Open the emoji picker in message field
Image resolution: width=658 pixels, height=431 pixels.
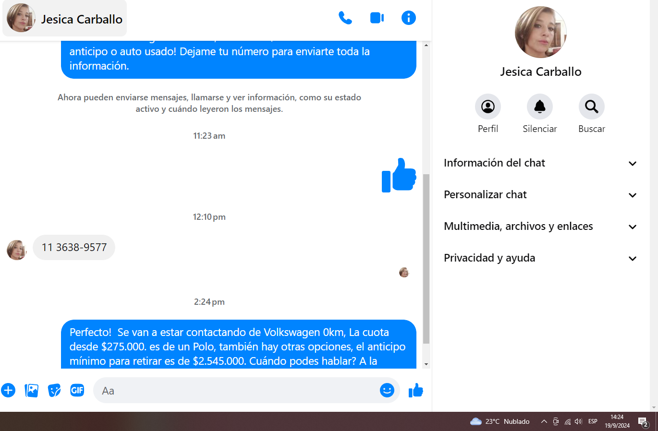pyautogui.click(x=387, y=390)
